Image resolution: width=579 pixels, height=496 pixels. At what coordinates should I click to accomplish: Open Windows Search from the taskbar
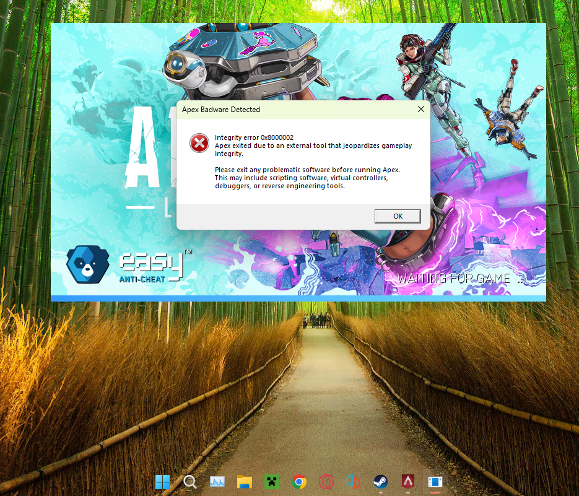[x=190, y=482]
